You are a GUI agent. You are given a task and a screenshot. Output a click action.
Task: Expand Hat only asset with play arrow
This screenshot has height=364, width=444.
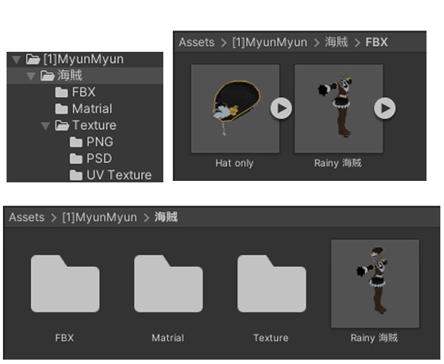point(281,108)
